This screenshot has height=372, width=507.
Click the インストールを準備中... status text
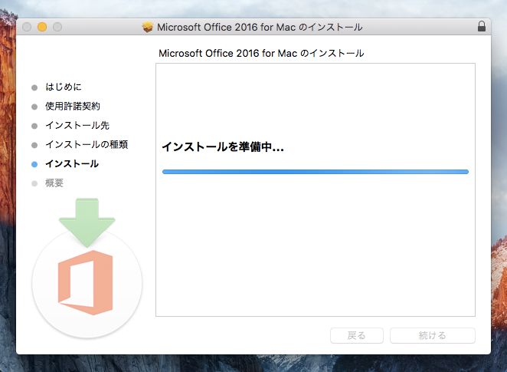coord(223,147)
